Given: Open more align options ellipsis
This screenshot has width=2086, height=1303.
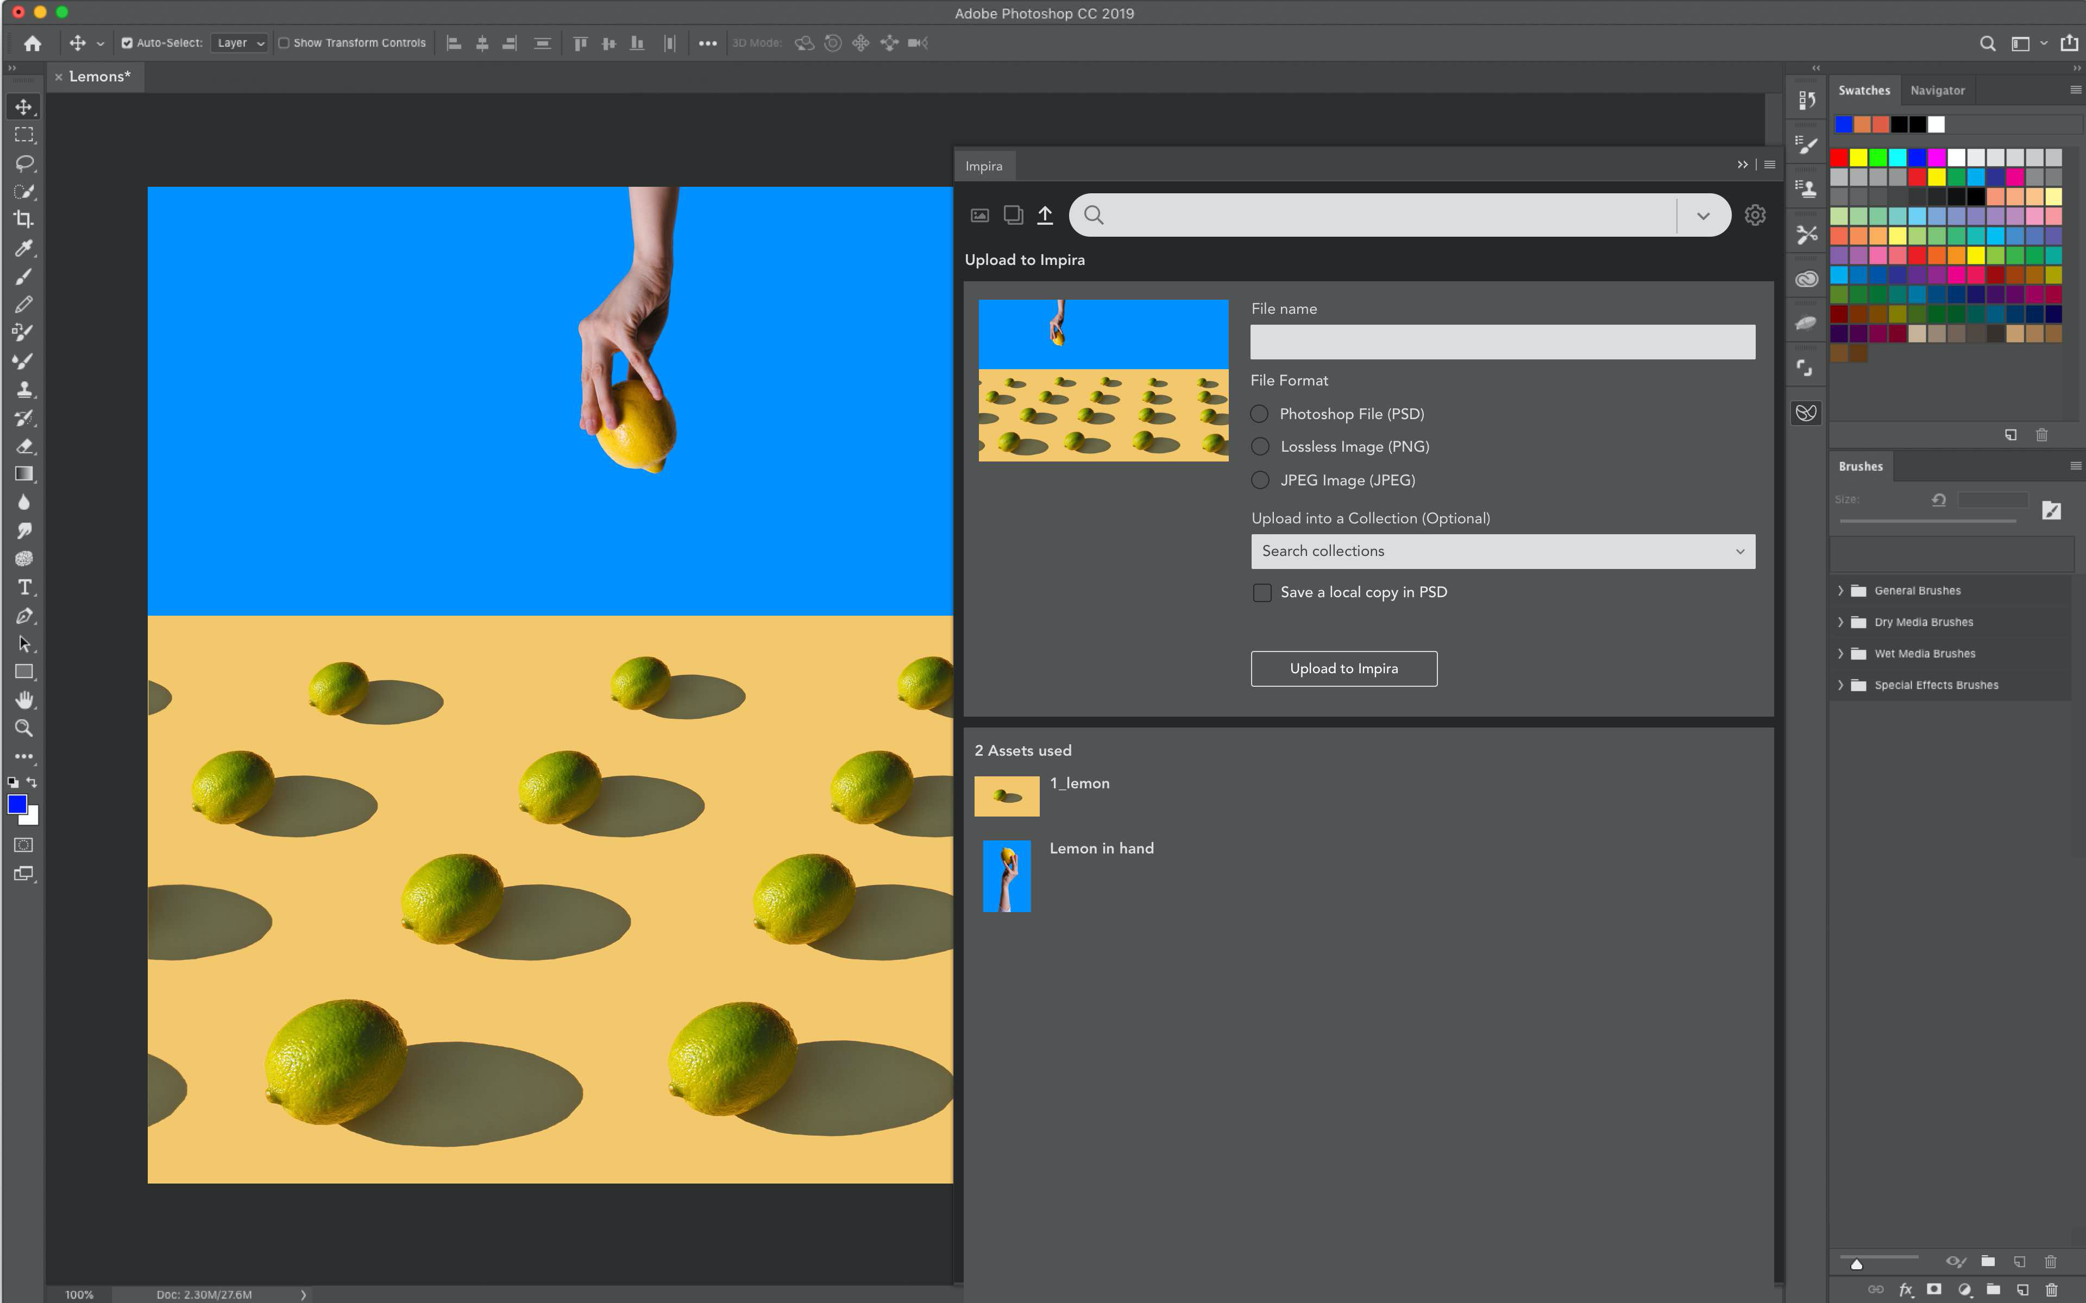Looking at the screenshot, I should tap(708, 43).
